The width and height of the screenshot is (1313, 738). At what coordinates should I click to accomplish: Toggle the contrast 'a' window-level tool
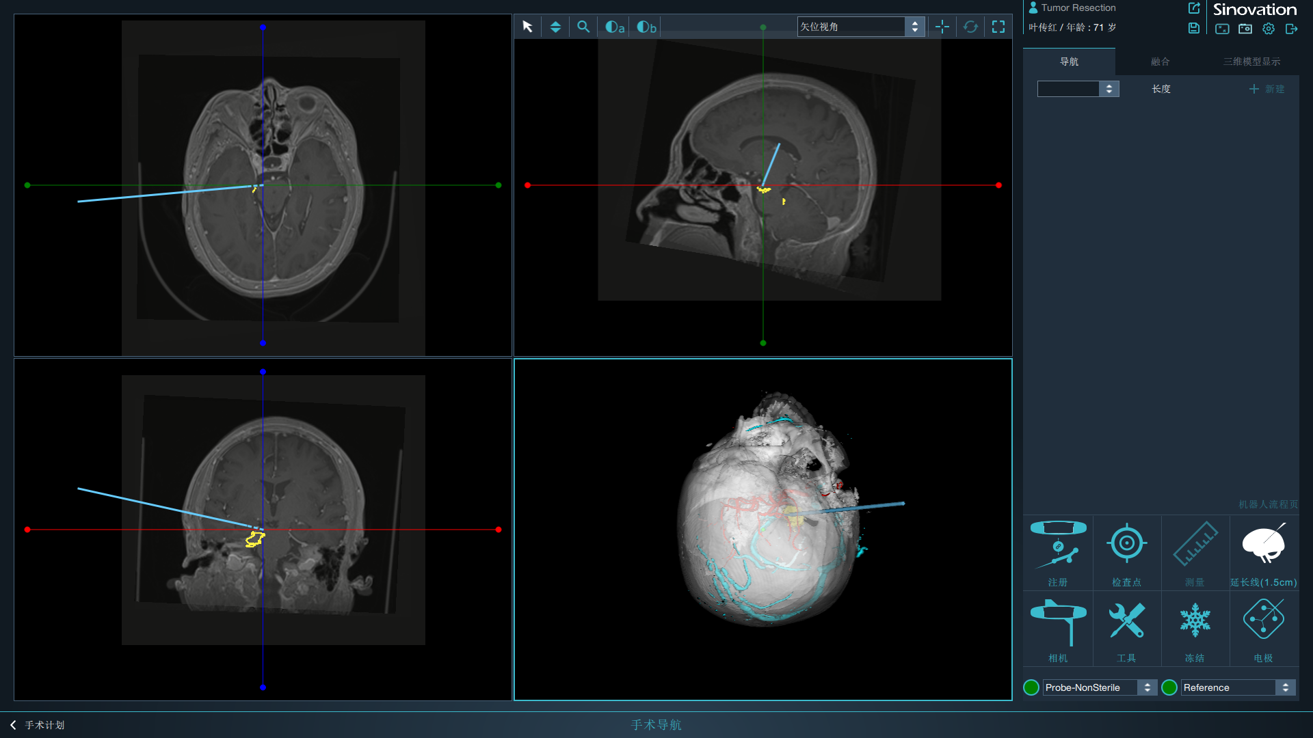point(615,27)
